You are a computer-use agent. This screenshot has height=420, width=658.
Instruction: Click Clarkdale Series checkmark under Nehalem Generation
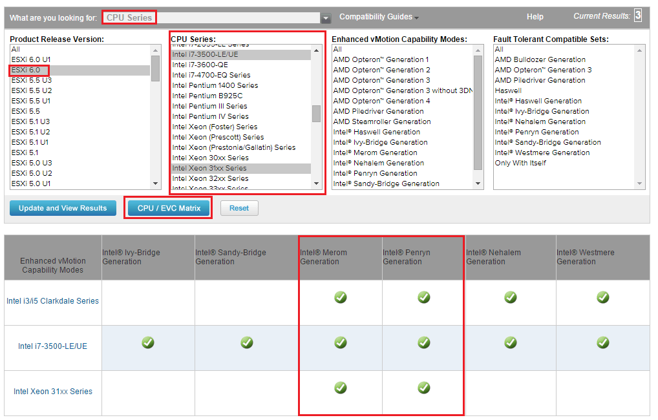click(510, 297)
